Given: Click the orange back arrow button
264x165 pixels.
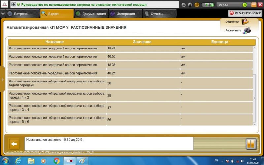Looking at the screenshot, I should pyautogui.click(x=14, y=144).
